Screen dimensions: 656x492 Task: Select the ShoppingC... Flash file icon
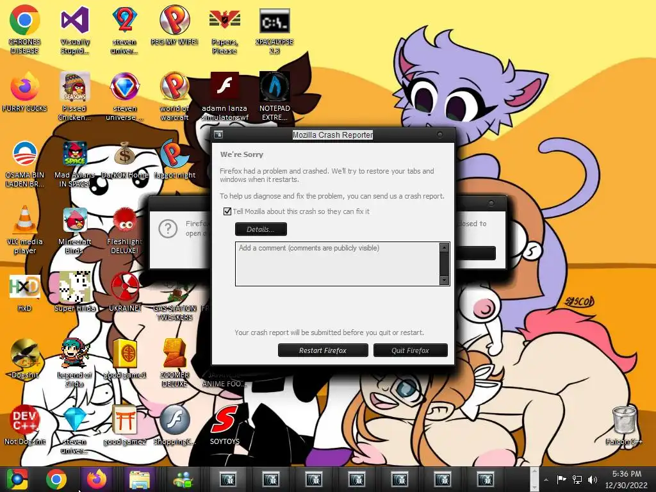(174, 424)
